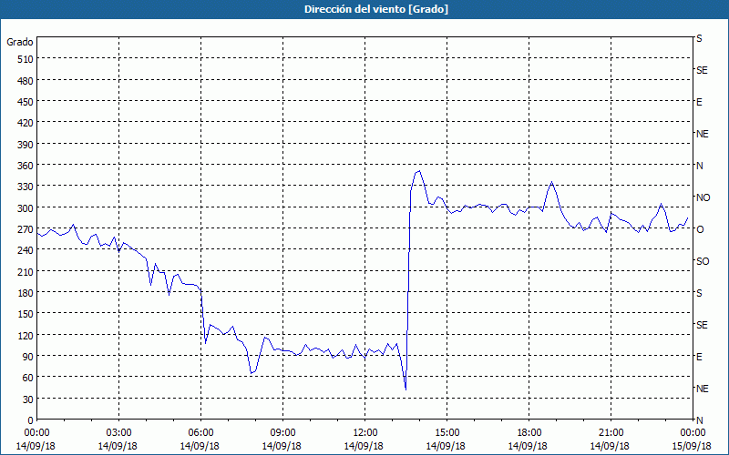Viewport: 729px width, 455px height.
Task: Click the 420 degree axis value
Action: coord(26,123)
